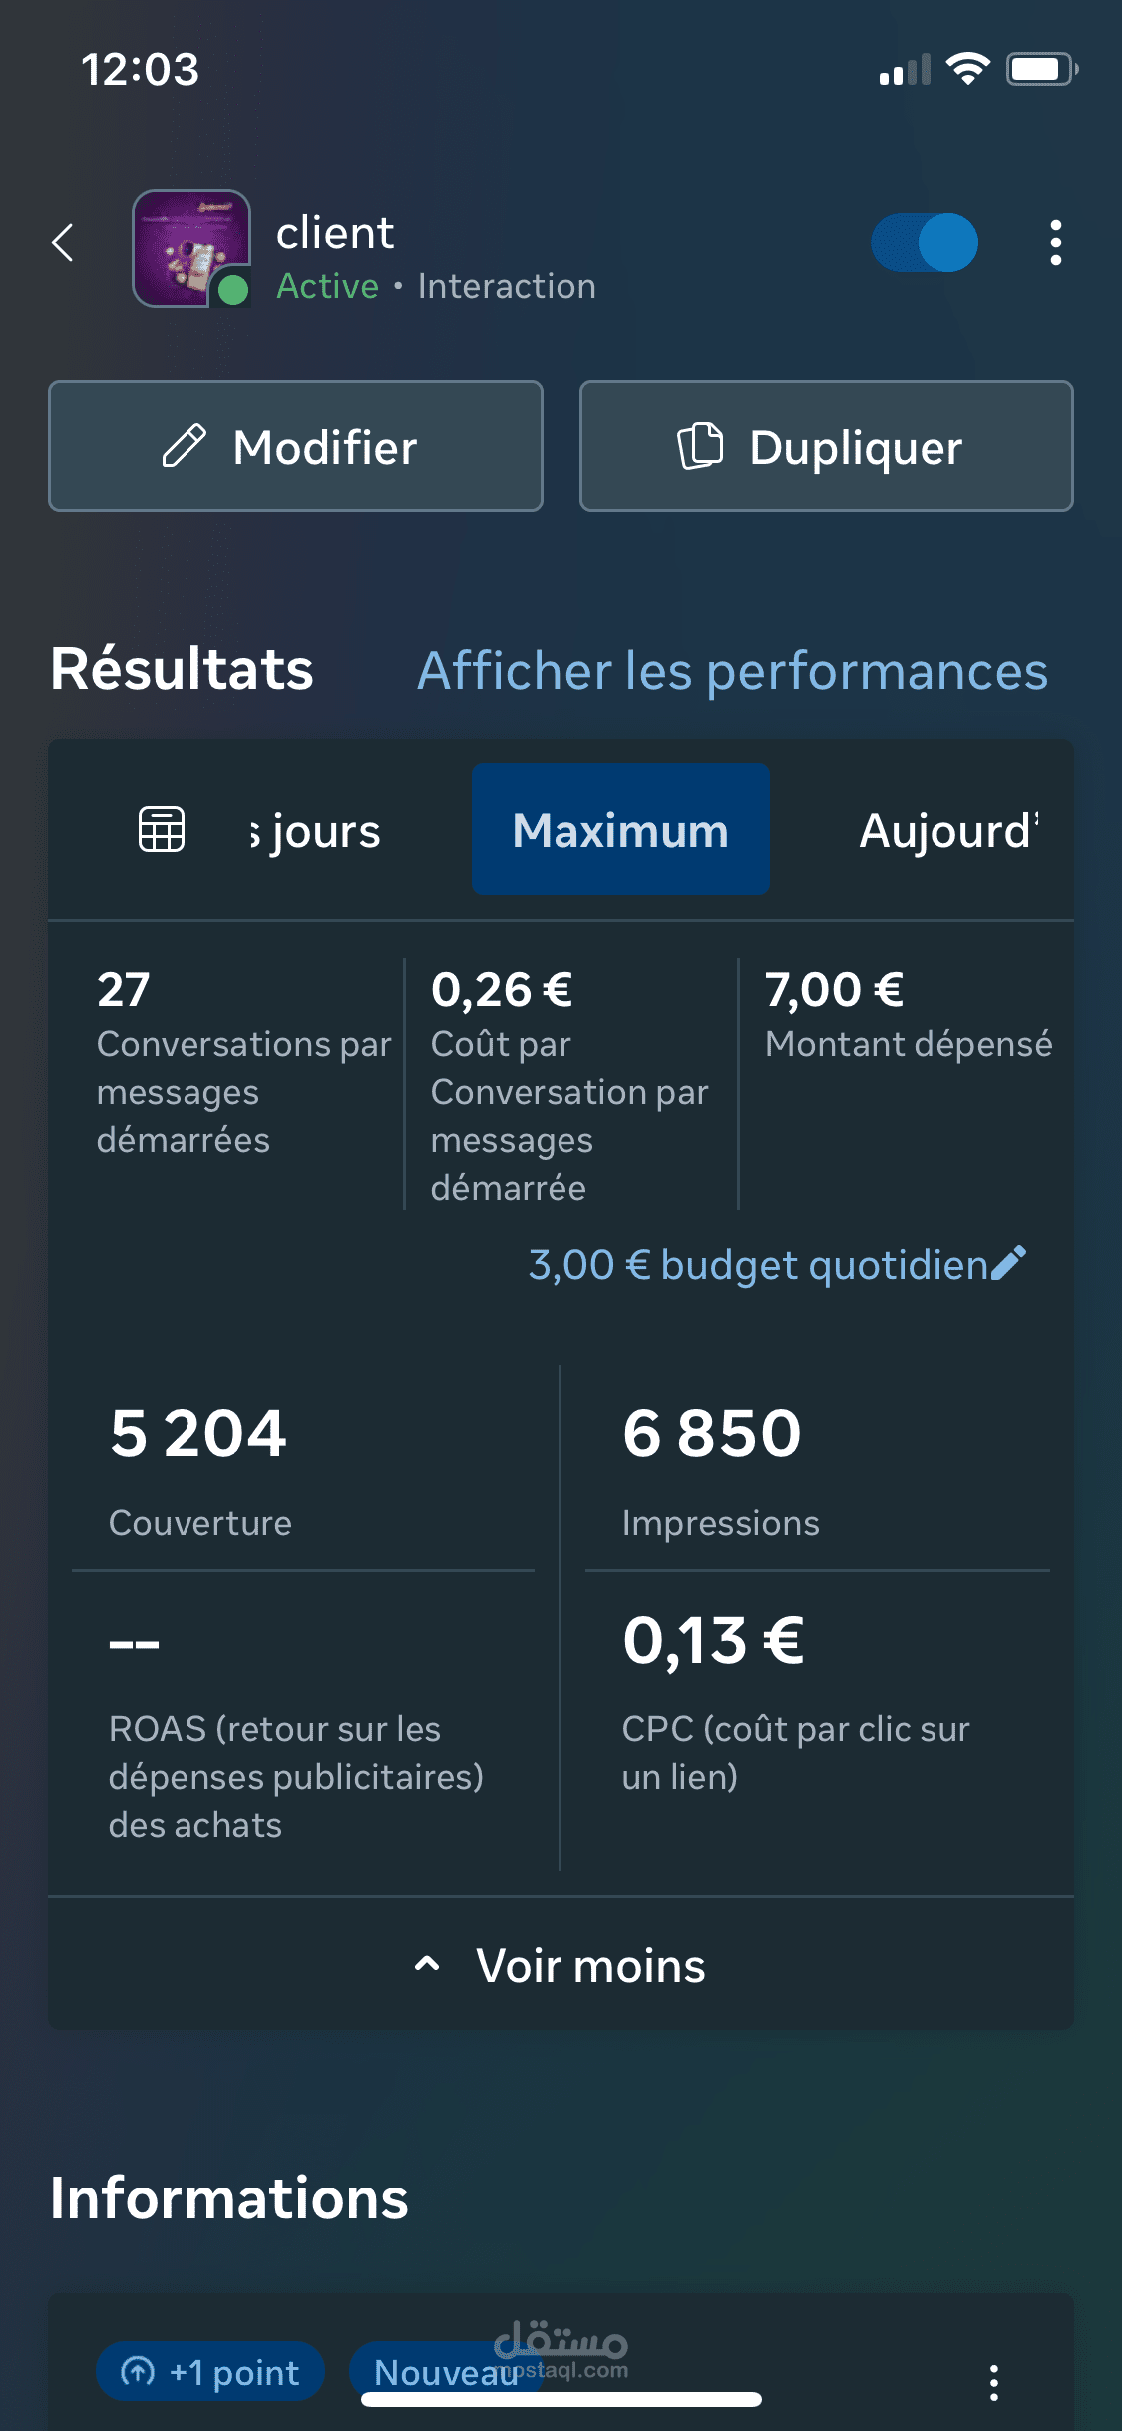The height and width of the screenshot is (2431, 1122).
Task: Open three-dot menu in Informations card
Action: tap(993, 2382)
